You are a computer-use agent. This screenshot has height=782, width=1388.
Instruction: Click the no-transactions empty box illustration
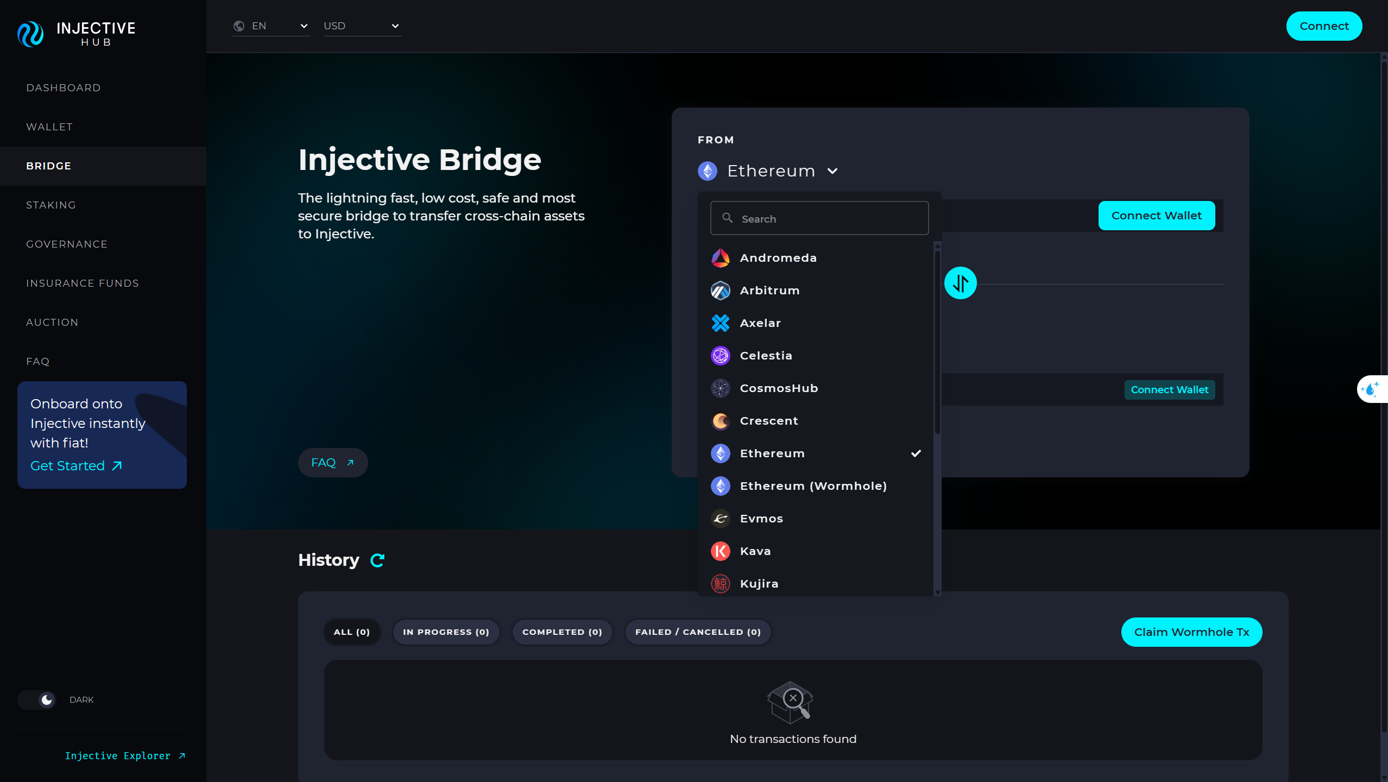[x=790, y=702]
